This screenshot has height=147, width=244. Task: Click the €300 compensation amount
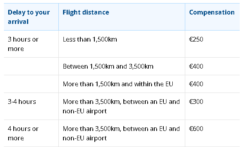(196, 102)
